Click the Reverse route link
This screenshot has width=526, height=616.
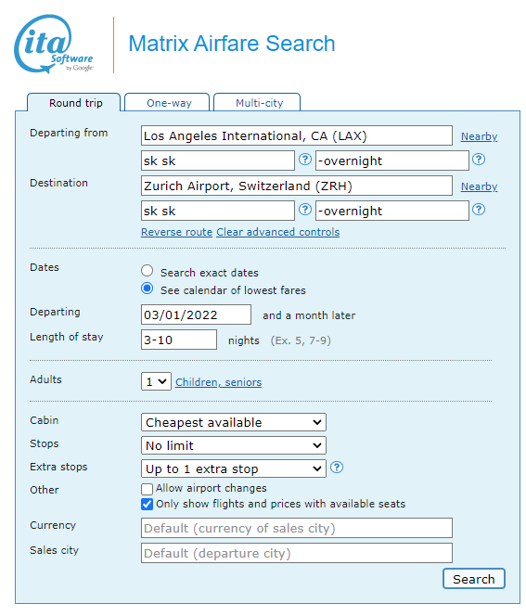pos(177,232)
